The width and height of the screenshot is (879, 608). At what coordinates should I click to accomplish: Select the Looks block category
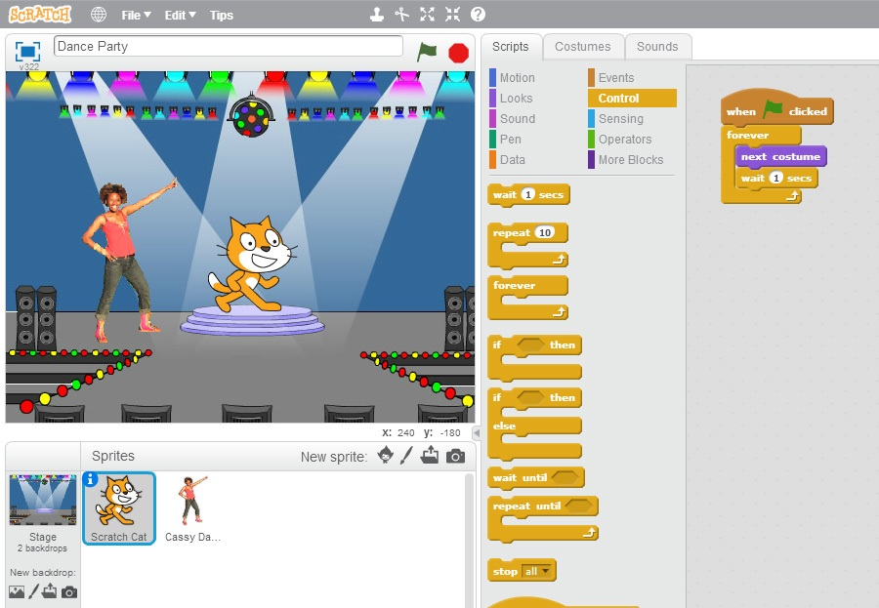516,99
